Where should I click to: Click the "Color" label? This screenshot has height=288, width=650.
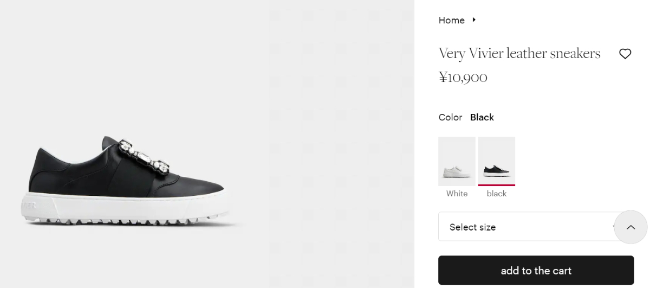pyautogui.click(x=450, y=117)
